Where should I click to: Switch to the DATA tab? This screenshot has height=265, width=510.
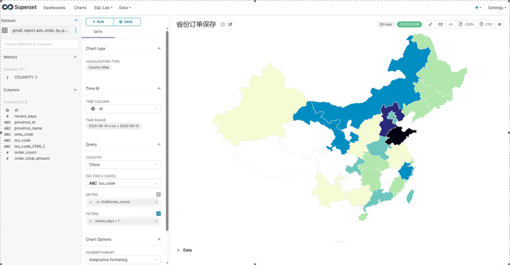(98, 32)
